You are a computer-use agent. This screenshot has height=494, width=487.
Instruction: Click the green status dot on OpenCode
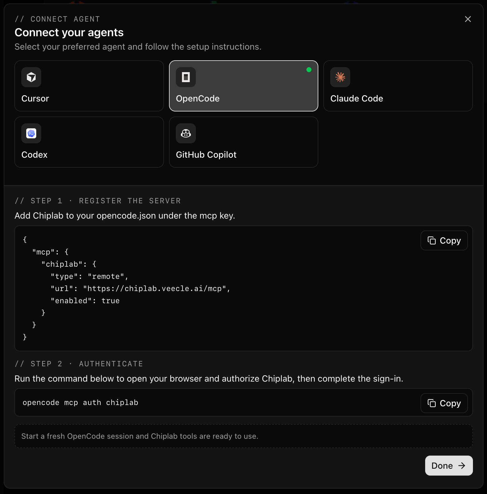coord(309,70)
